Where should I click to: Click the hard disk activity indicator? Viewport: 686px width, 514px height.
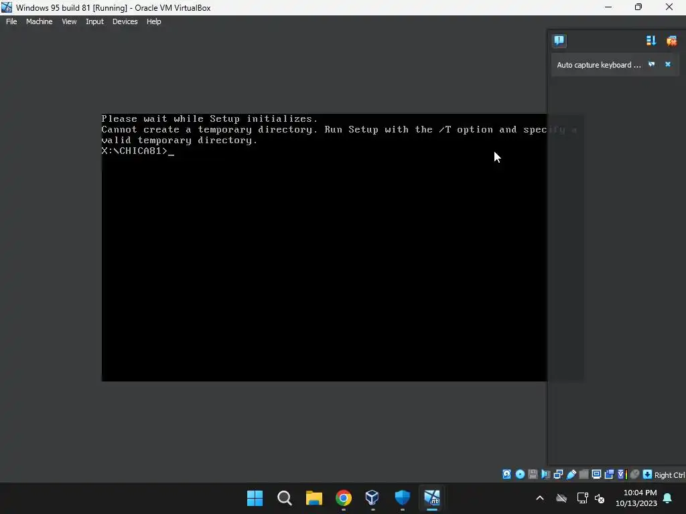coord(506,475)
